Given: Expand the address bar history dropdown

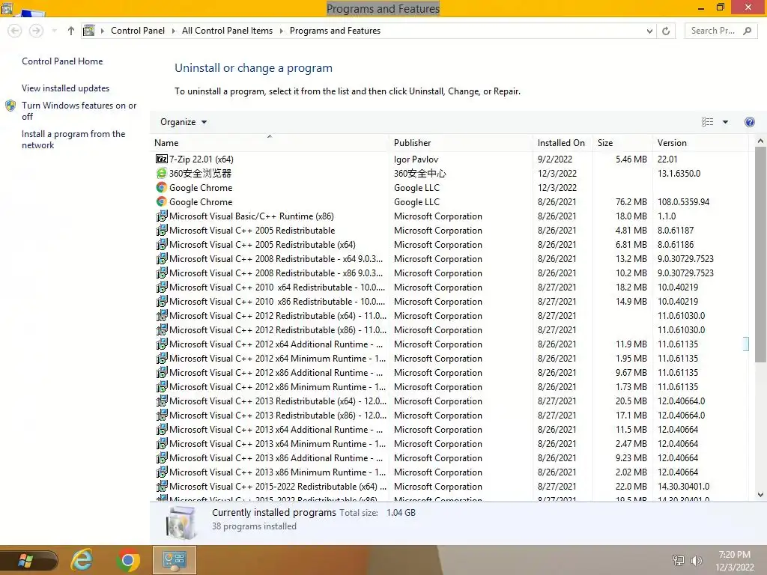Looking at the screenshot, I should (649, 31).
